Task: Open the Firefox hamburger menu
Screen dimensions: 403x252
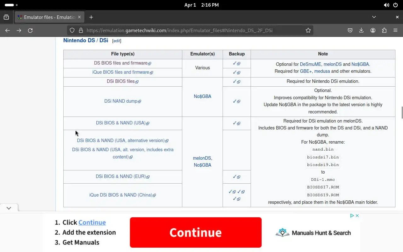Action: pyautogui.click(x=395, y=30)
